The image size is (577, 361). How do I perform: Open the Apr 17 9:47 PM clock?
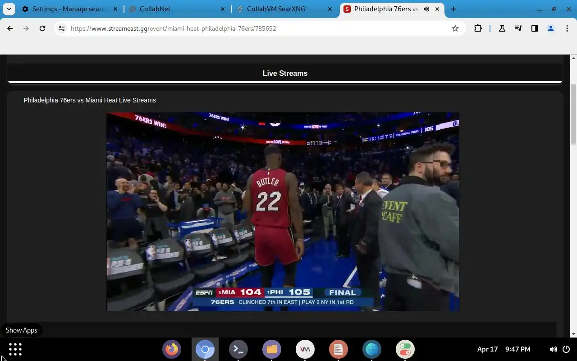(504, 349)
